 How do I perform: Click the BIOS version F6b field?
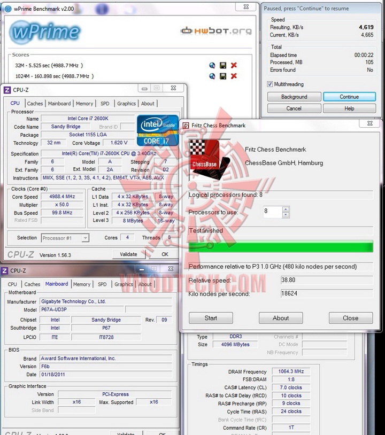pyautogui.click(x=106, y=367)
